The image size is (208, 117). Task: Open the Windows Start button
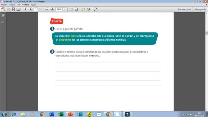coord(4,114)
